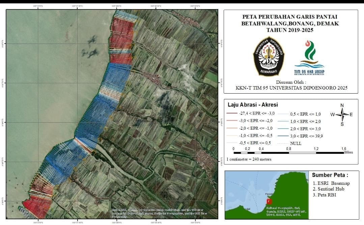364x225 pixels.
Task: Click the north arrow compass rose
Action: pyautogui.click(x=342, y=115)
